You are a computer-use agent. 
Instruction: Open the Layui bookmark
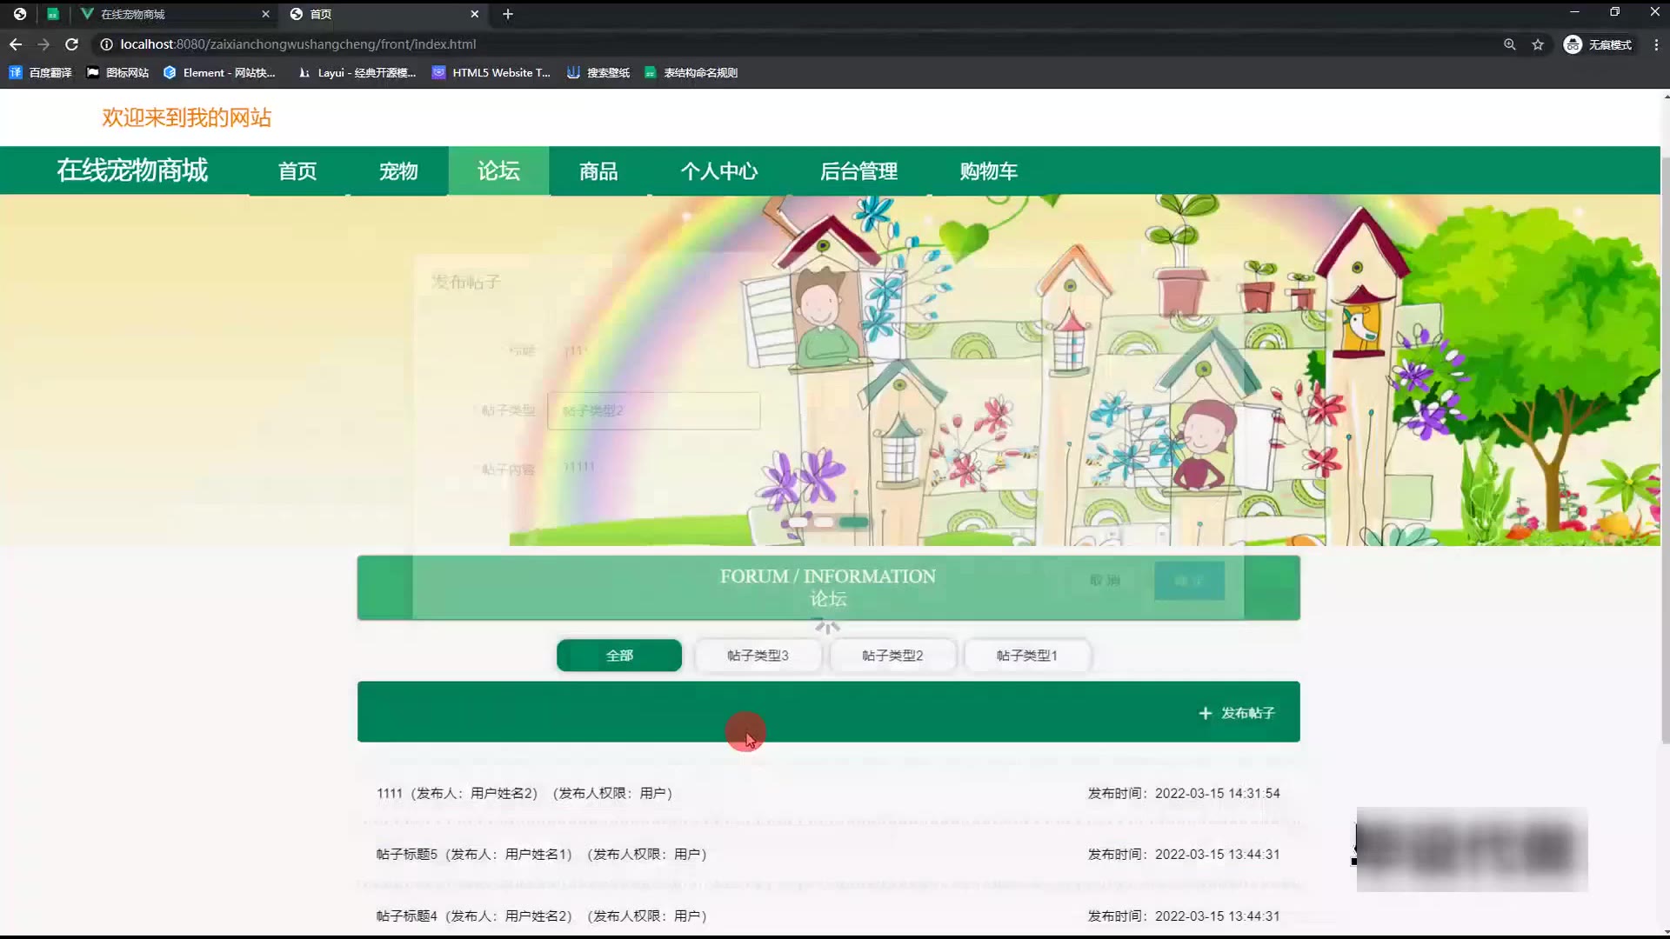(357, 73)
